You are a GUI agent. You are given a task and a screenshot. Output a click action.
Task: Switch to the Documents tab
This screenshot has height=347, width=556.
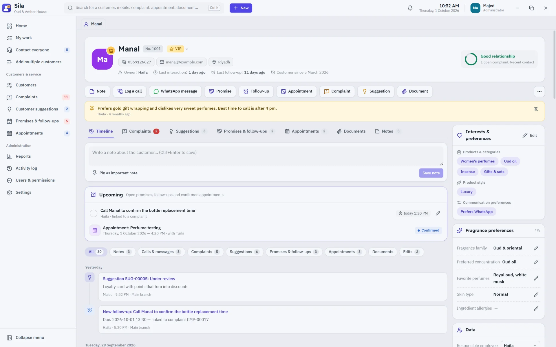point(351,131)
